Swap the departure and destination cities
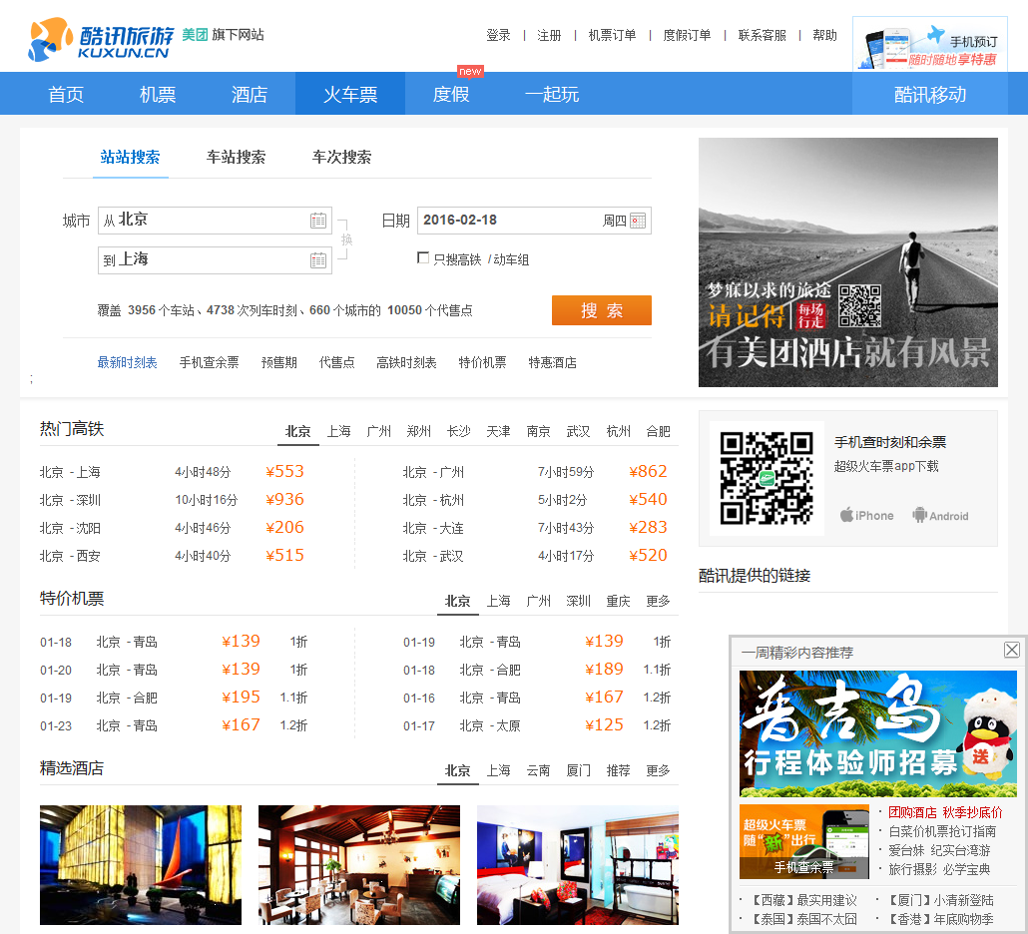1028x934 pixels. (346, 239)
